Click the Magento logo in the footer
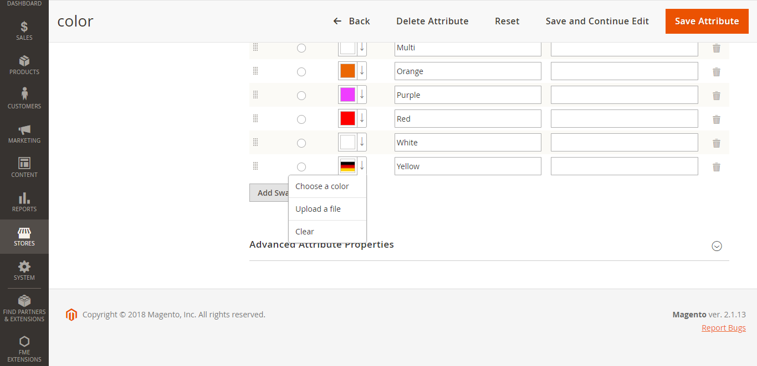 [x=71, y=315]
